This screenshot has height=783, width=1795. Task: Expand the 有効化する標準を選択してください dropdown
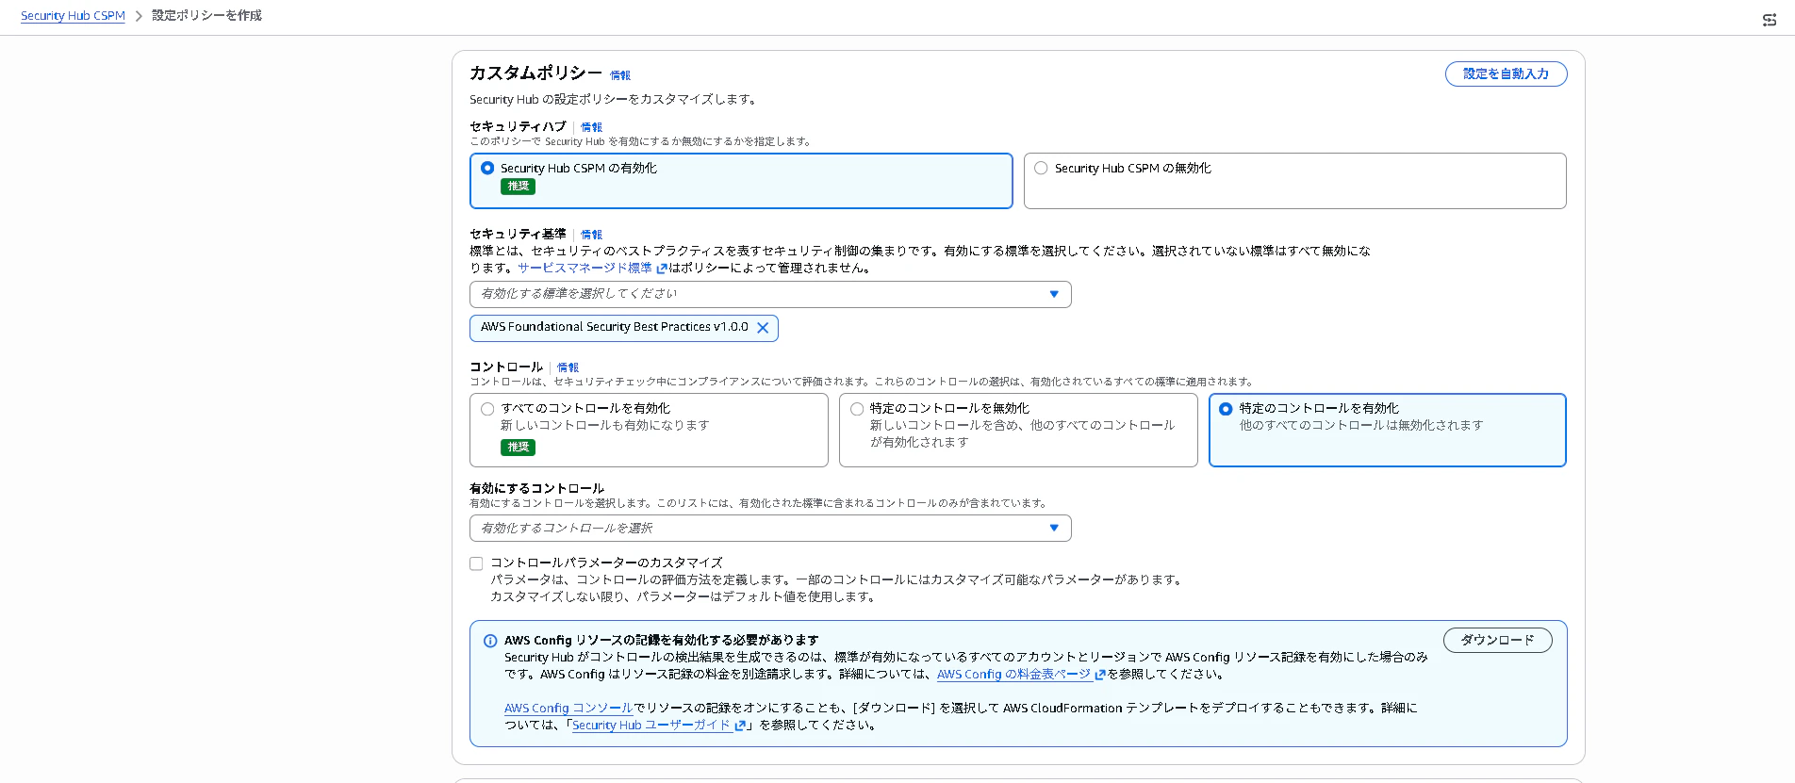pyautogui.click(x=770, y=294)
